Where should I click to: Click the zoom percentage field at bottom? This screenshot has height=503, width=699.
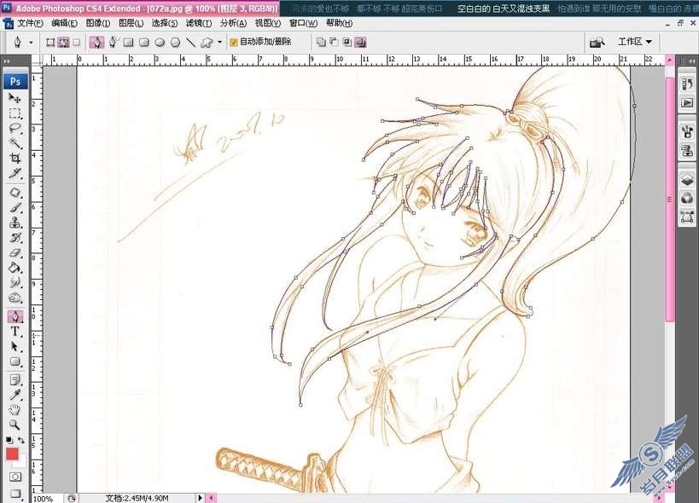(x=47, y=499)
